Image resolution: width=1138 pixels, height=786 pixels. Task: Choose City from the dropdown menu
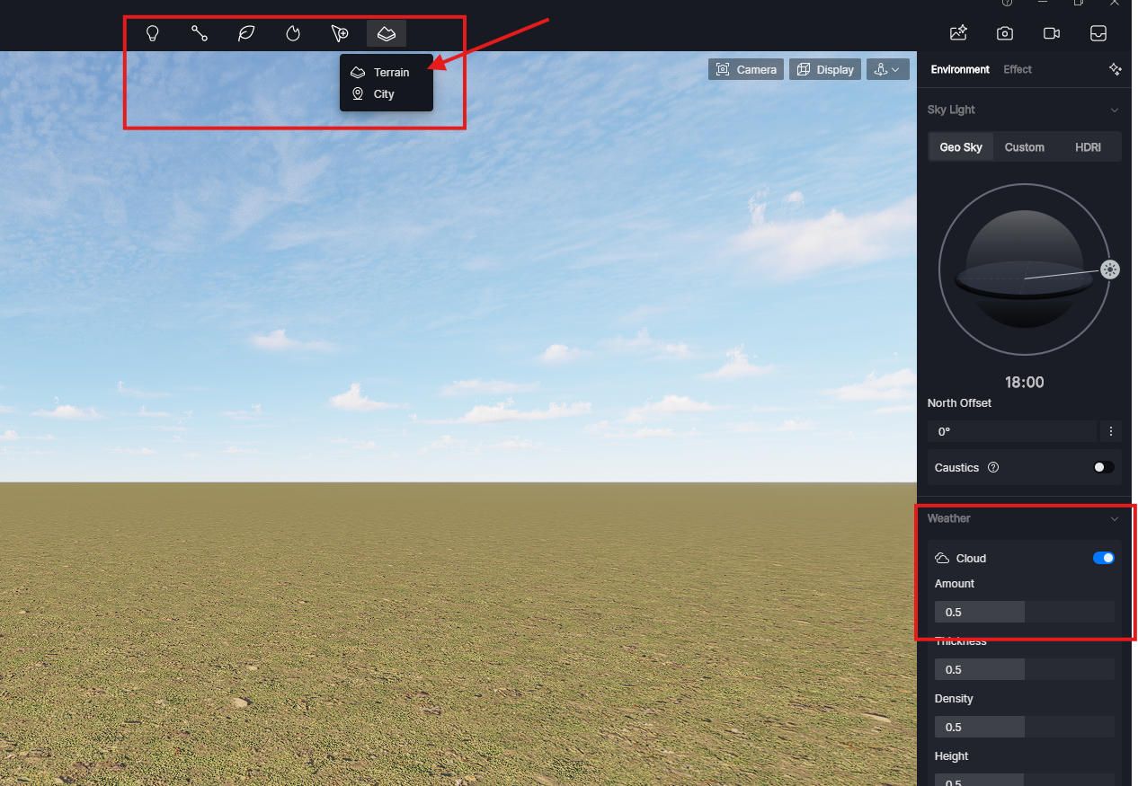pyautogui.click(x=384, y=94)
